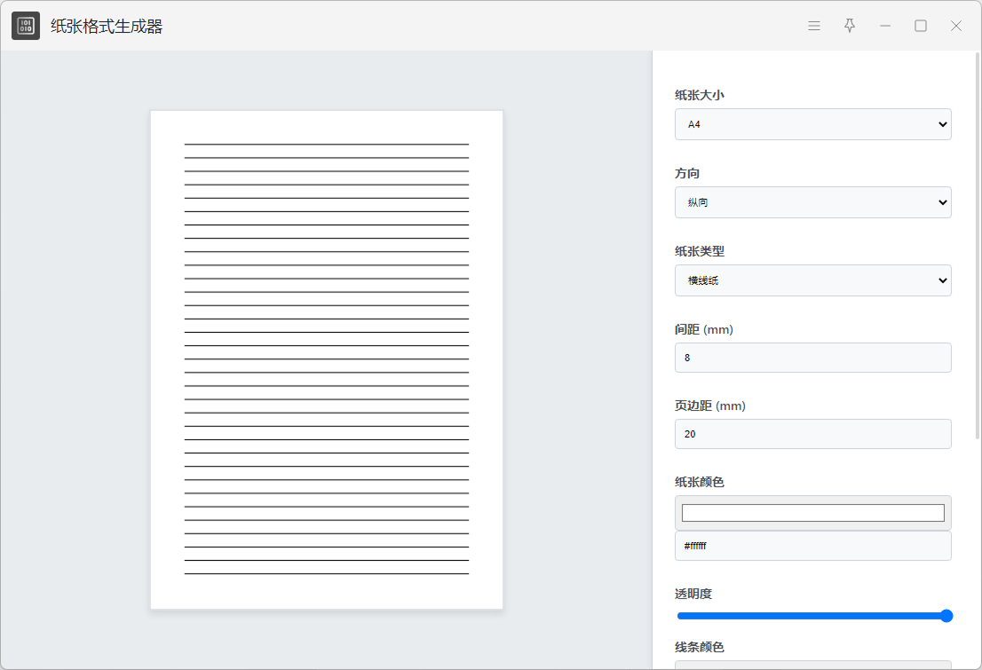
Task: Open the 方向 纵向 dropdown
Action: click(813, 202)
